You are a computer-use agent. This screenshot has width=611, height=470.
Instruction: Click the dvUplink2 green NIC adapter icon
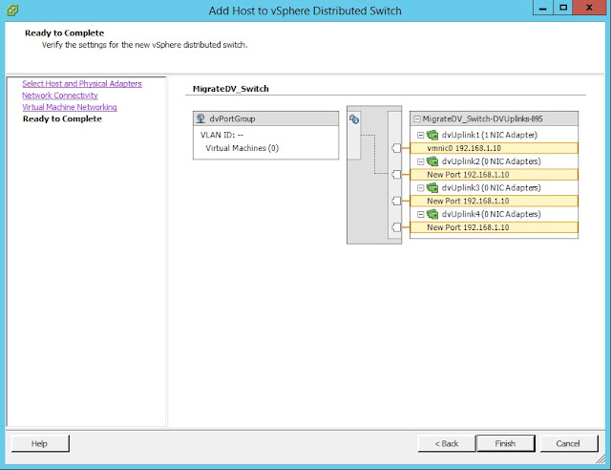432,161
